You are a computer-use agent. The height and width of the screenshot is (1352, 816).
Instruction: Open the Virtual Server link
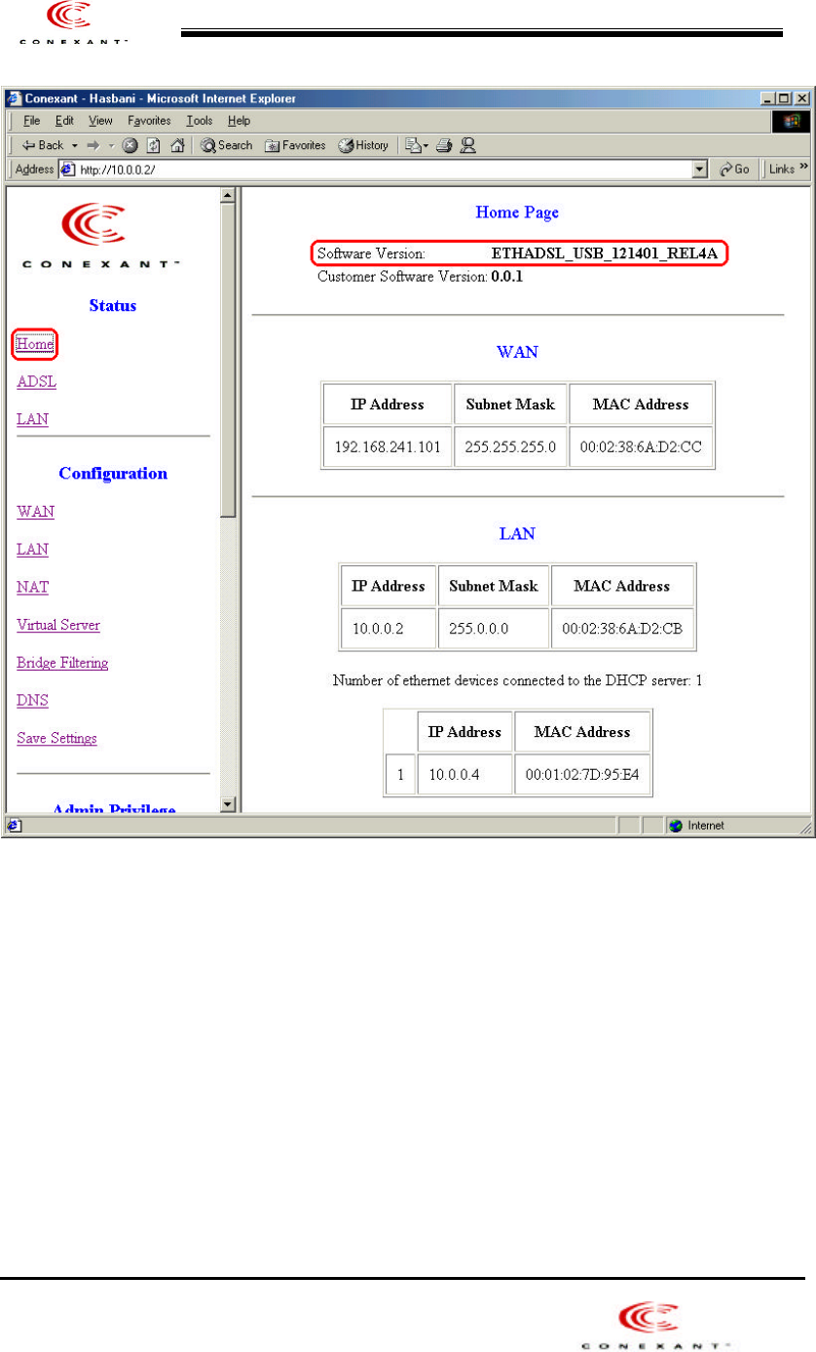[58, 625]
